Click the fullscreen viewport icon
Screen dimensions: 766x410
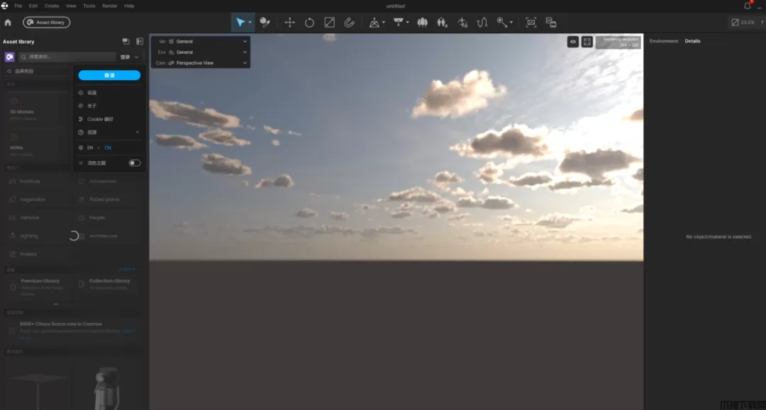(x=587, y=42)
